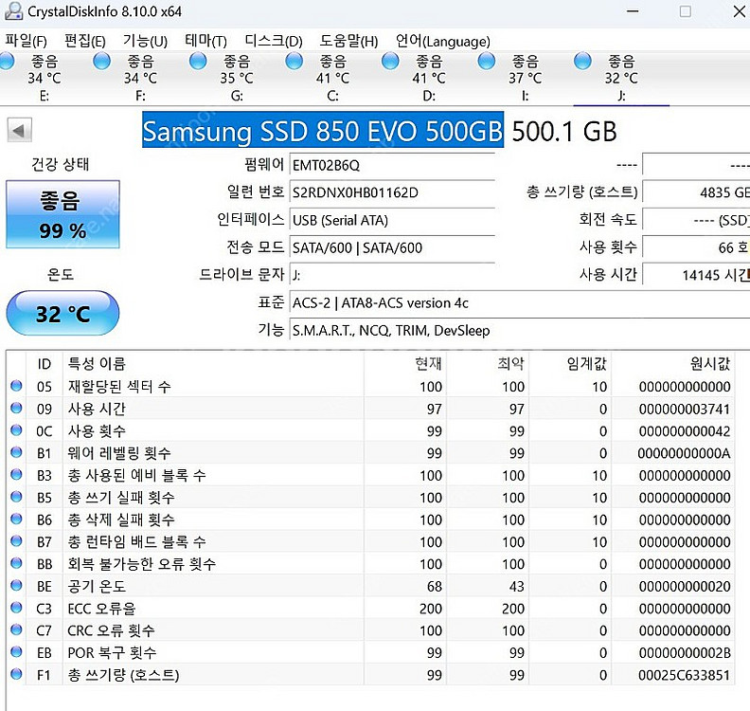
Task: Click the CrystalDiskInfo app icon in title bar
Action: point(13,10)
